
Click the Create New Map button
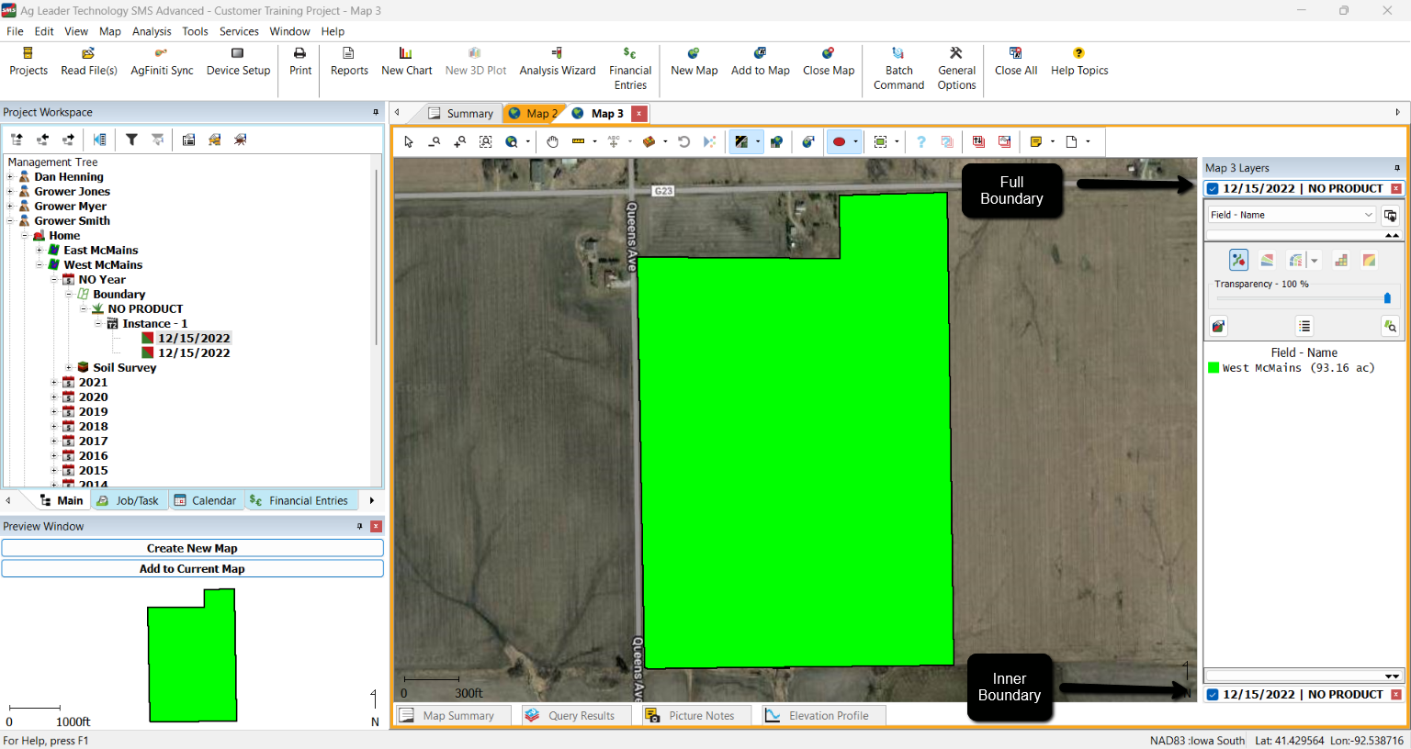click(x=192, y=548)
